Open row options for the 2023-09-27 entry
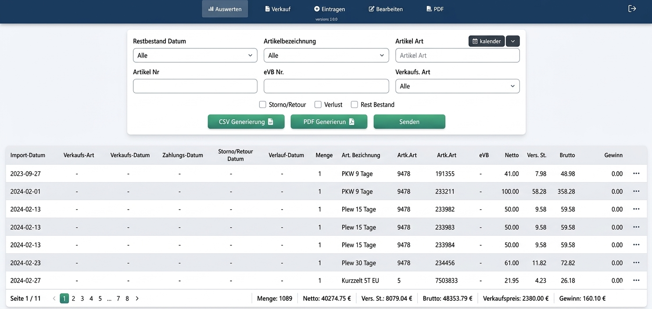 pyautogui.click(x=636, y=174)
